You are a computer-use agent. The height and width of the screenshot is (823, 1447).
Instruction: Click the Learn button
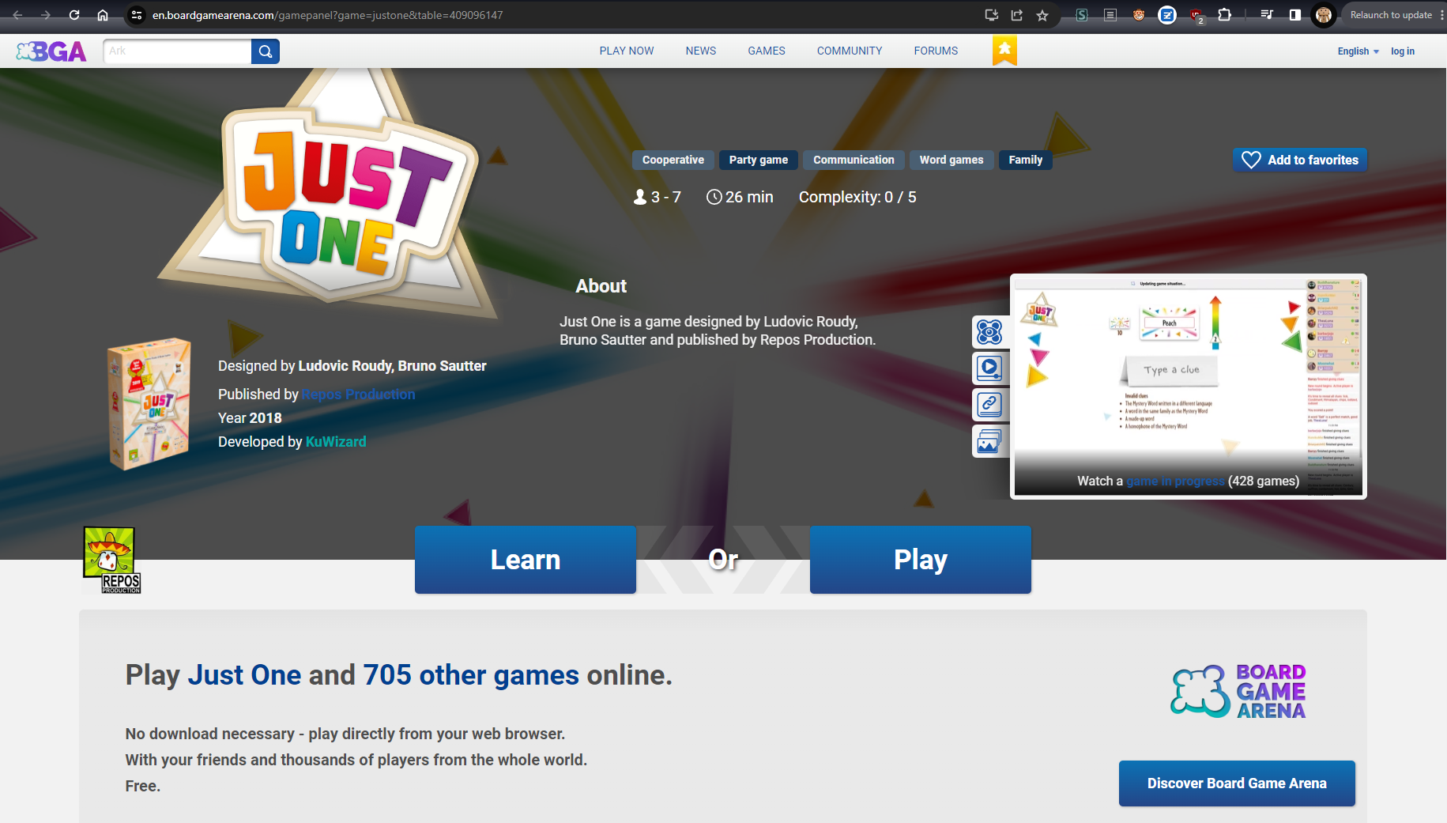[526, 560]
